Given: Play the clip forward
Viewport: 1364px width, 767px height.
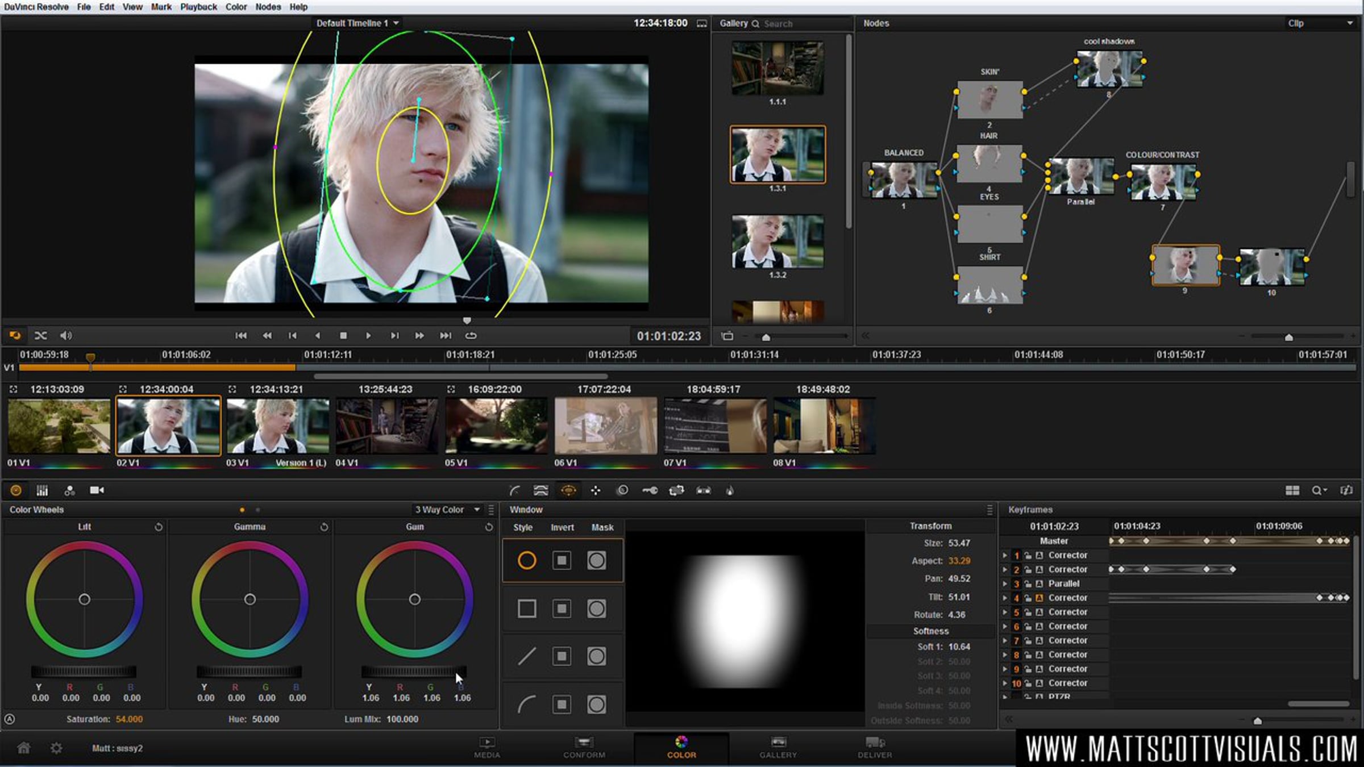Looking at the screenshot, I should [x=368, y=336].
